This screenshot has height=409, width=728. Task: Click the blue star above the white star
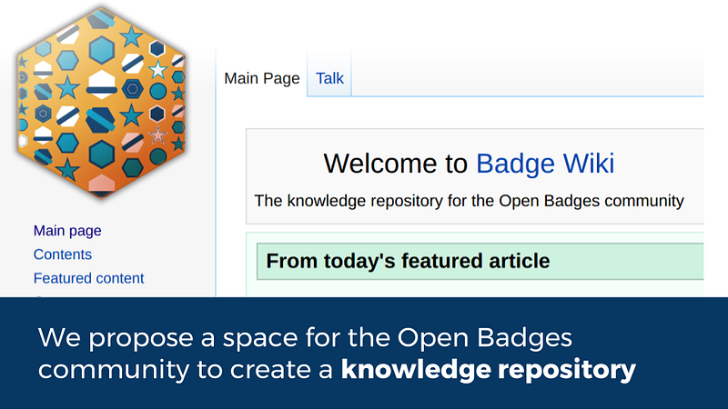pyautogui.click(x=131, y=37)
